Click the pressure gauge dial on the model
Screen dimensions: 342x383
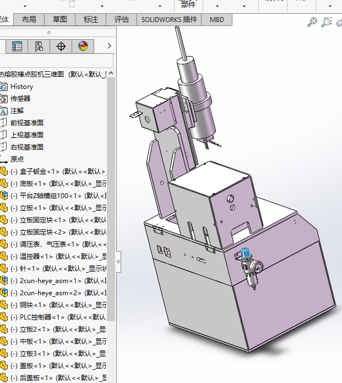pyautogui.click(x=257, y=267)
